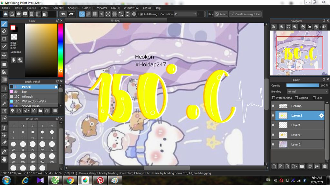Enable radial snap guide

[108, 14]
